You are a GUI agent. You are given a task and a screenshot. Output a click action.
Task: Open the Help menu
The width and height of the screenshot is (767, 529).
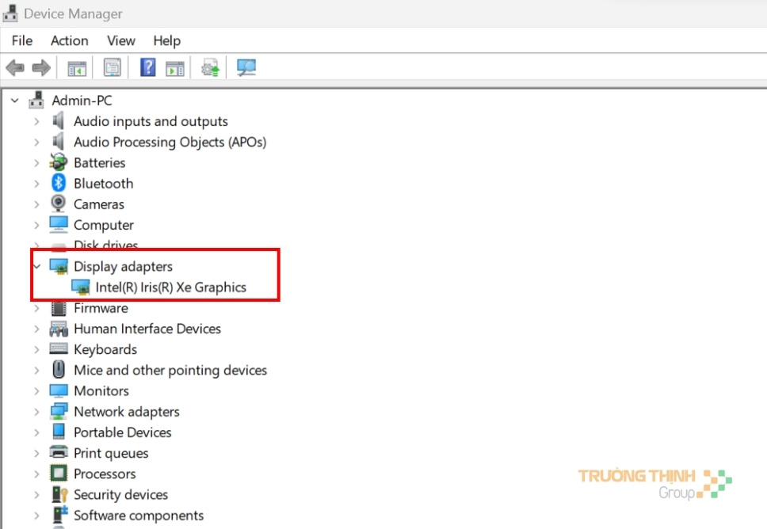tap(166, 40)
